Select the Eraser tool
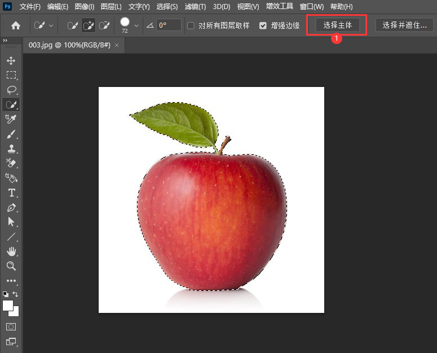 point(11,163)
